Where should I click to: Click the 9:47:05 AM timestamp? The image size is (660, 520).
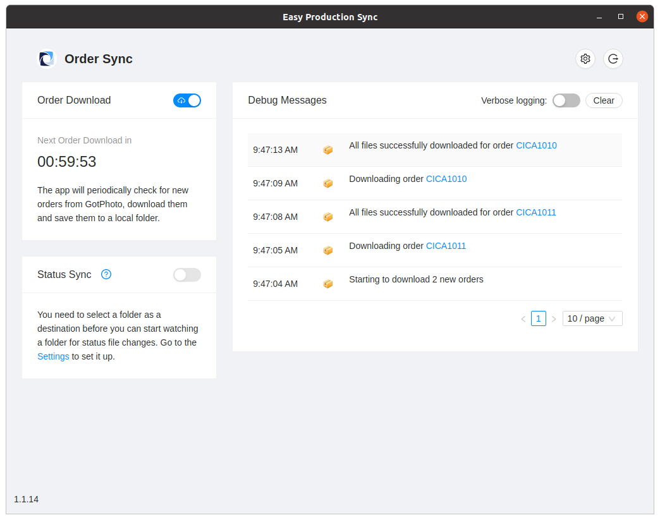coord(275,250)
